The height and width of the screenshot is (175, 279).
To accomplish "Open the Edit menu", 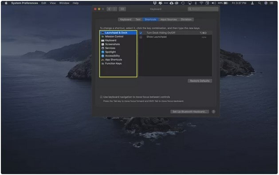I will tap(44, 3).
